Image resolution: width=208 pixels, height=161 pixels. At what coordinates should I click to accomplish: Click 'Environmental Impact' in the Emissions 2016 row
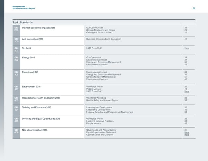coord(97,72)
